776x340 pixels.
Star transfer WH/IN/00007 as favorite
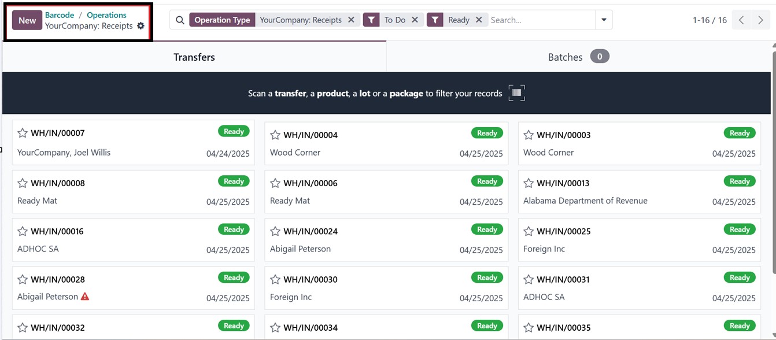point(23,133)
